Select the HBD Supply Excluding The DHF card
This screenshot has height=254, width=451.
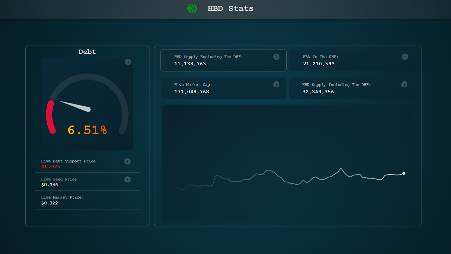(224, 60)
